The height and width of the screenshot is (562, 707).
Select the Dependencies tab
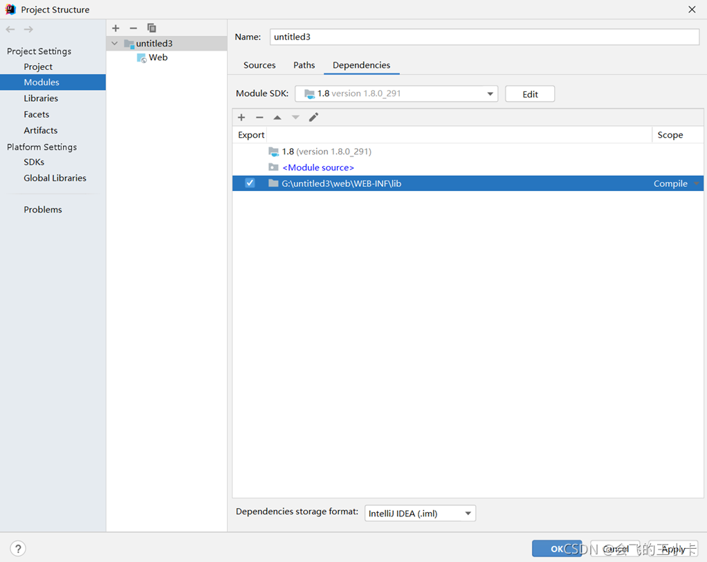(x=362, y=65)
